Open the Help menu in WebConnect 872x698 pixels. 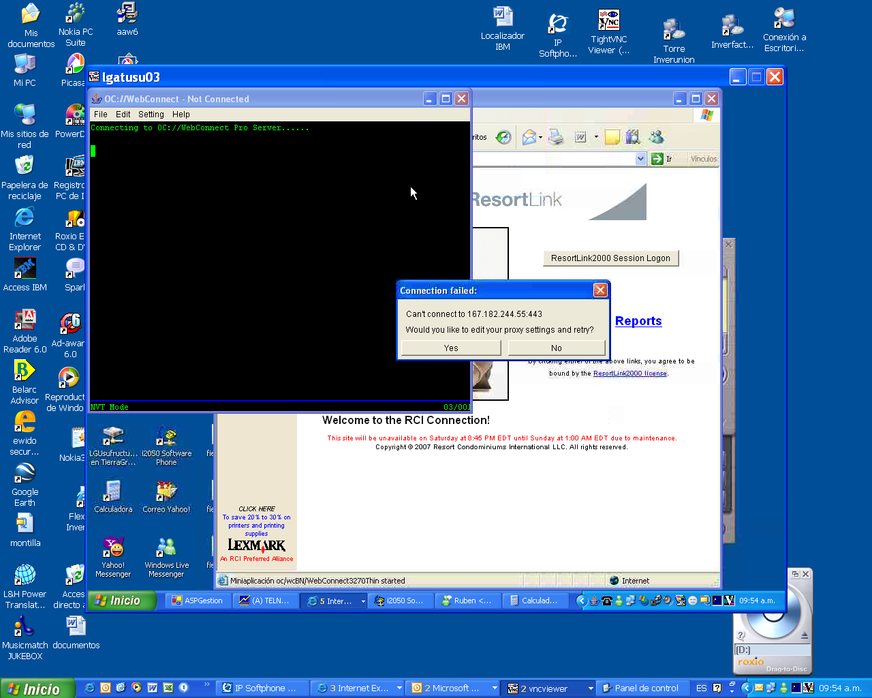pyautogui.click(x=181, y=115)
